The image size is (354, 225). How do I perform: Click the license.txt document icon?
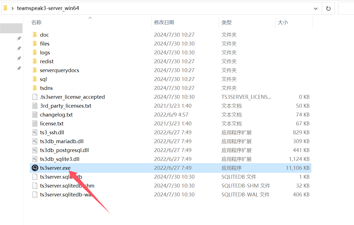(35, 123)
